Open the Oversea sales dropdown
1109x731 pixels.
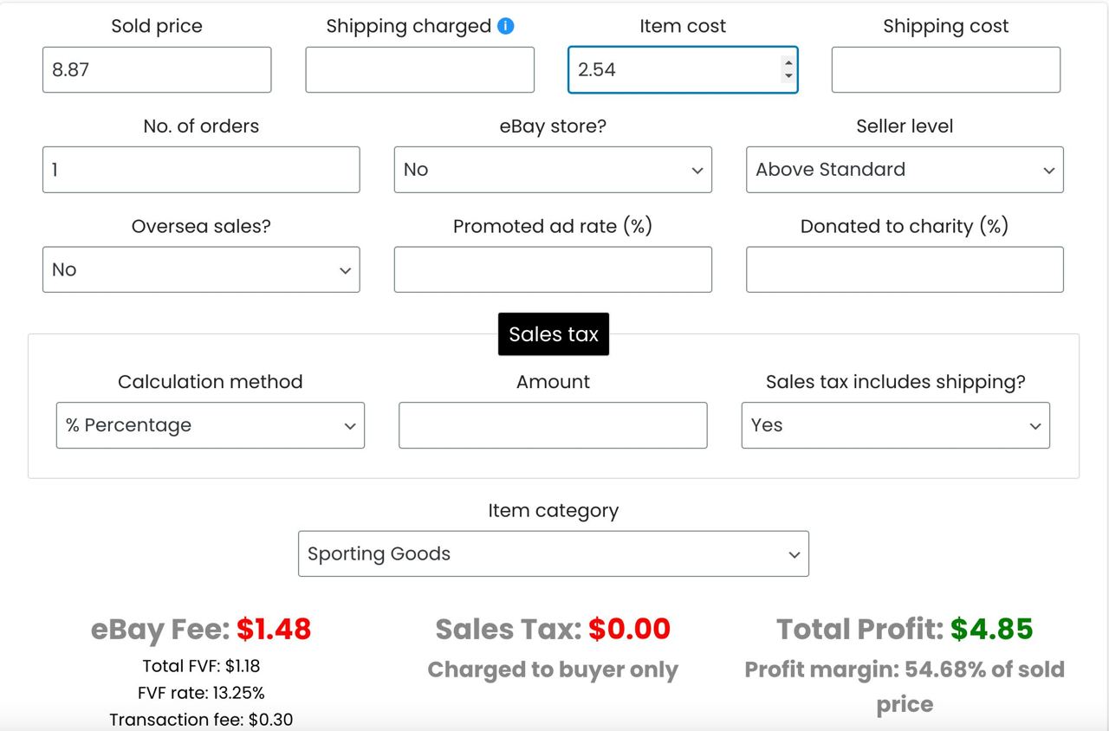point(201,269)
